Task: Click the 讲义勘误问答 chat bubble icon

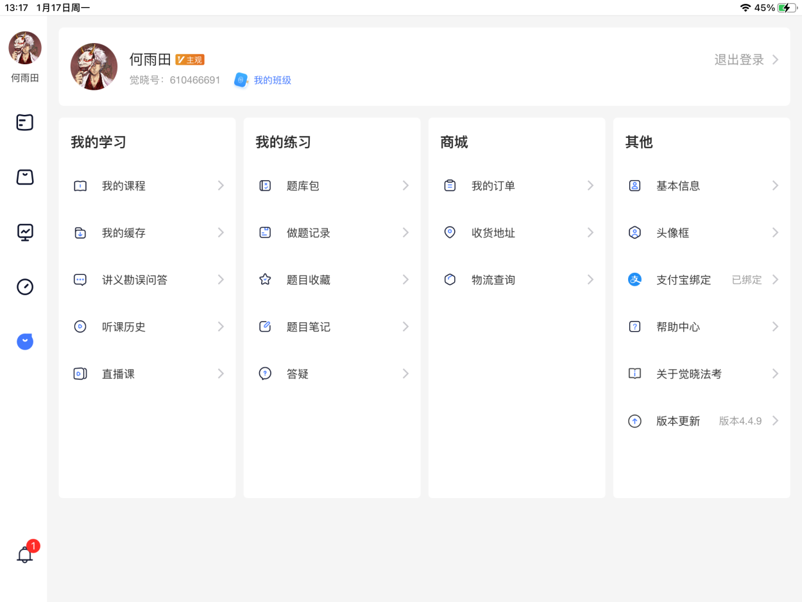Action: [80, 280]
